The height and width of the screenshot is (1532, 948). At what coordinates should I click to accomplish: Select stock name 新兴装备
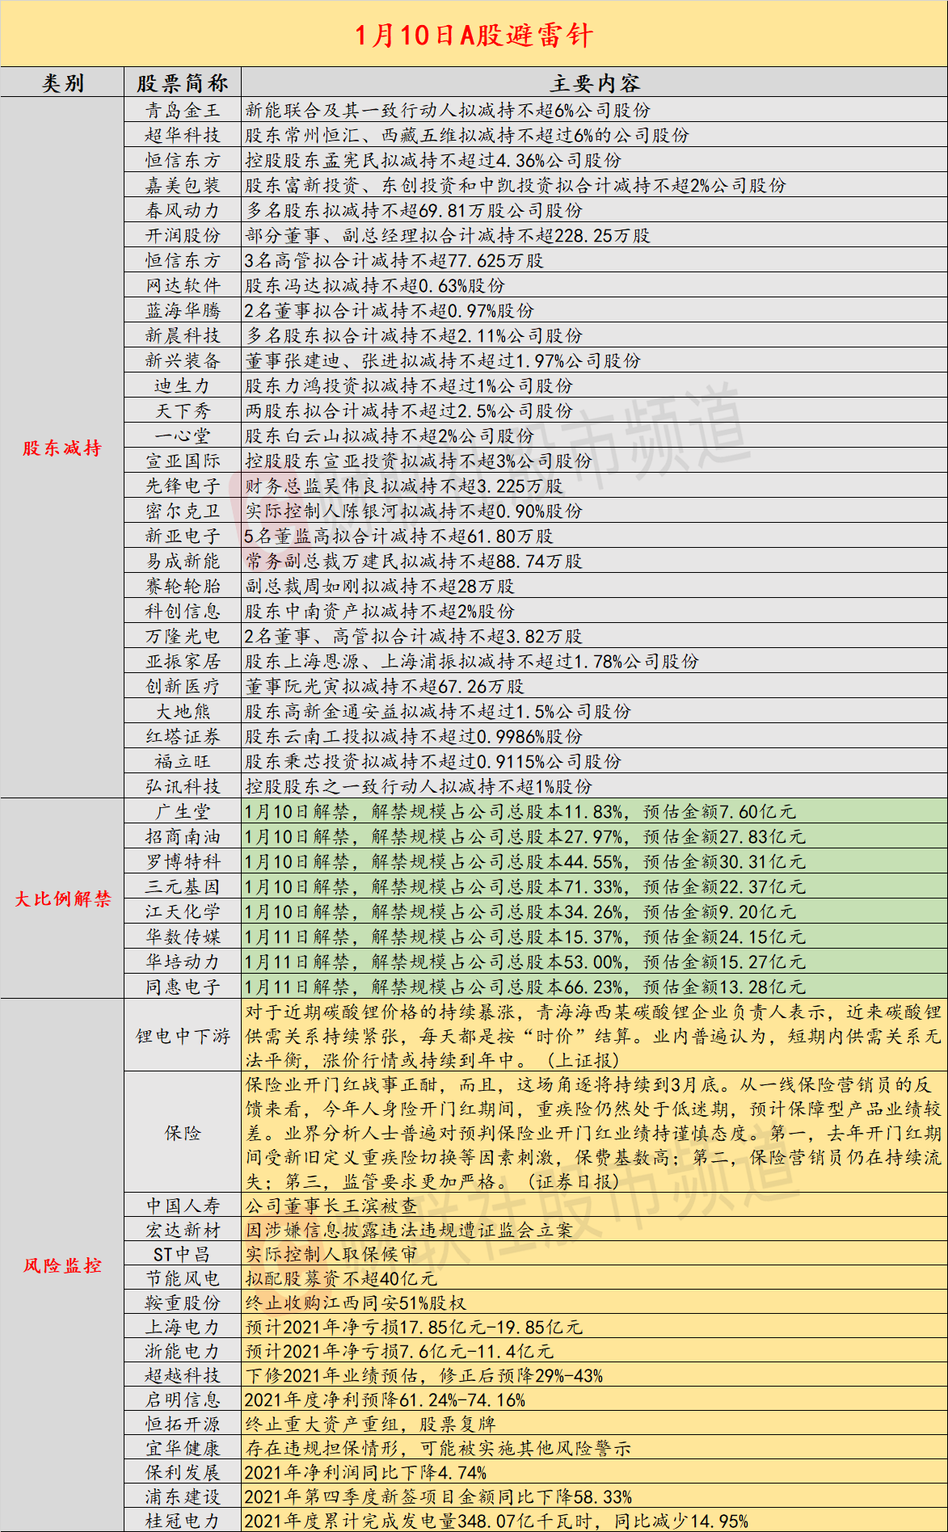point(183,360)
